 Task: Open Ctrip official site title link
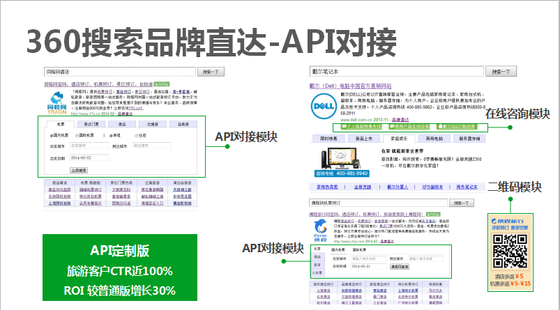[367, 215]
